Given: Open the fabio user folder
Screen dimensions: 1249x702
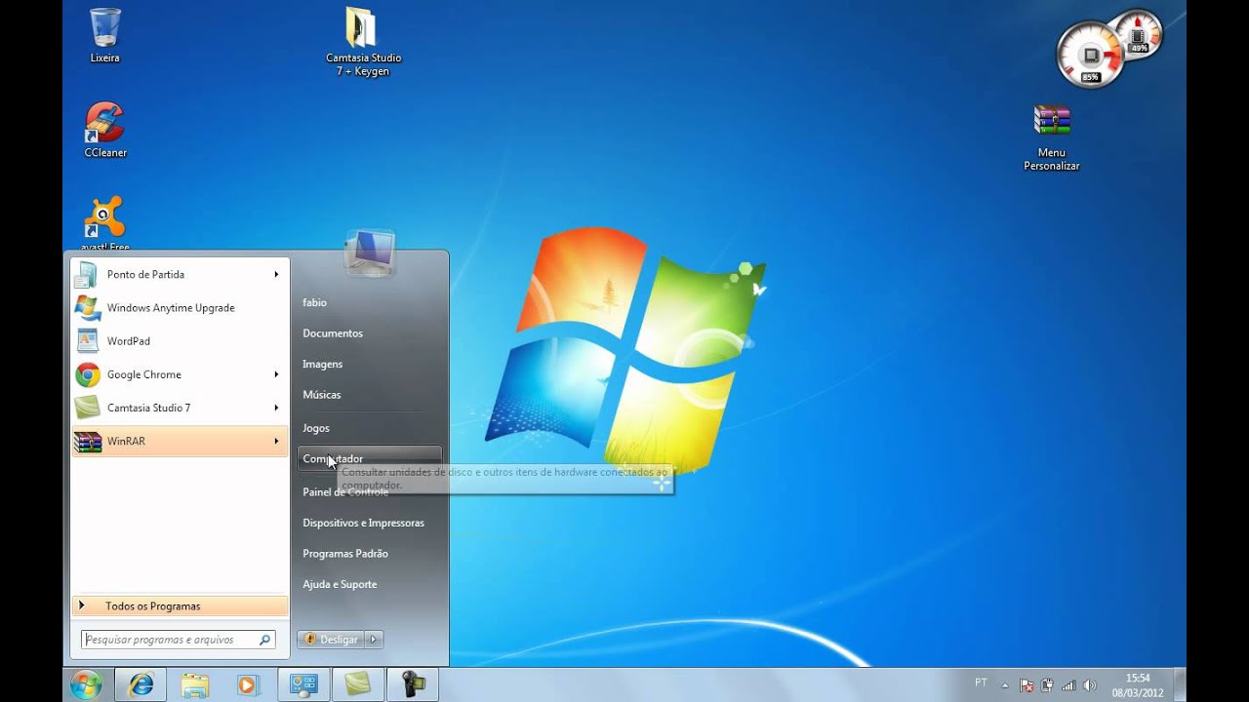Looking at the screenshot, I should (x=314, y=302).
